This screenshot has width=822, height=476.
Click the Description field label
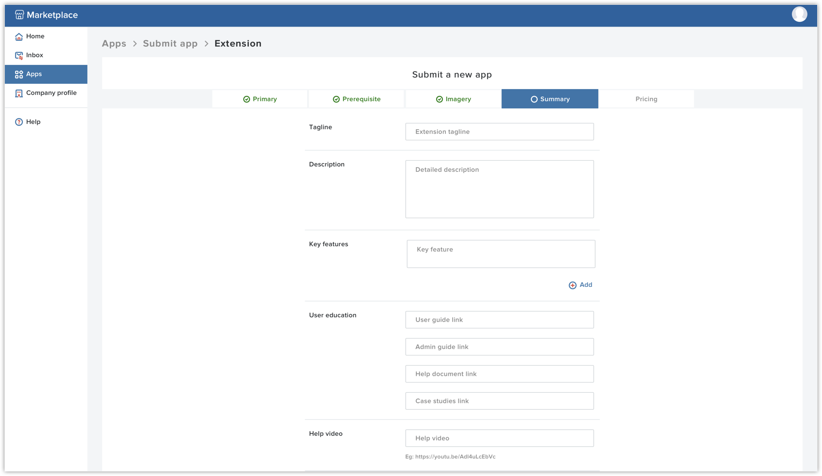[x=327, y=164]
